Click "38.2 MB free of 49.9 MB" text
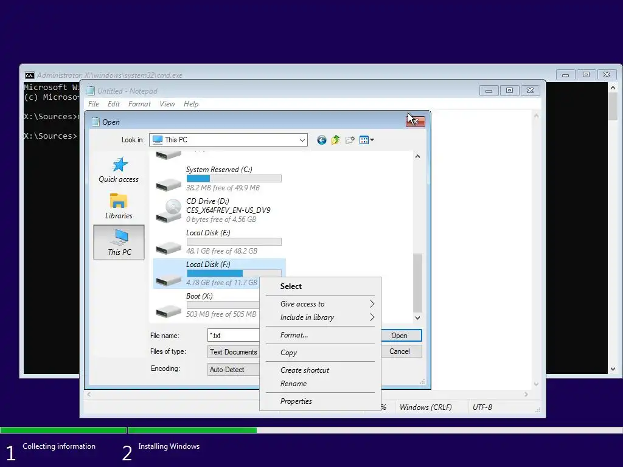This screenshot has width=623, height=467. [223, 188]
